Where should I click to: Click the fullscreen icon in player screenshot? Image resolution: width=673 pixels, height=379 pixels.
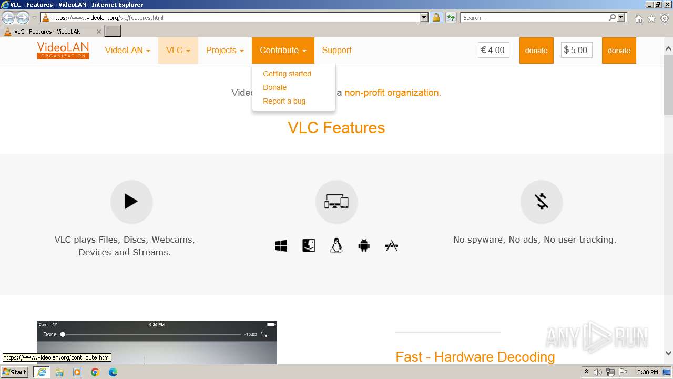point(264,334)
